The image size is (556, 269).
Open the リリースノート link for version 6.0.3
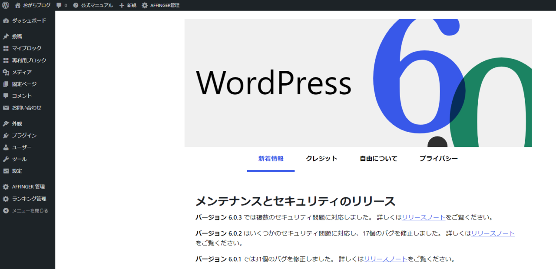(x=424, y=217)
